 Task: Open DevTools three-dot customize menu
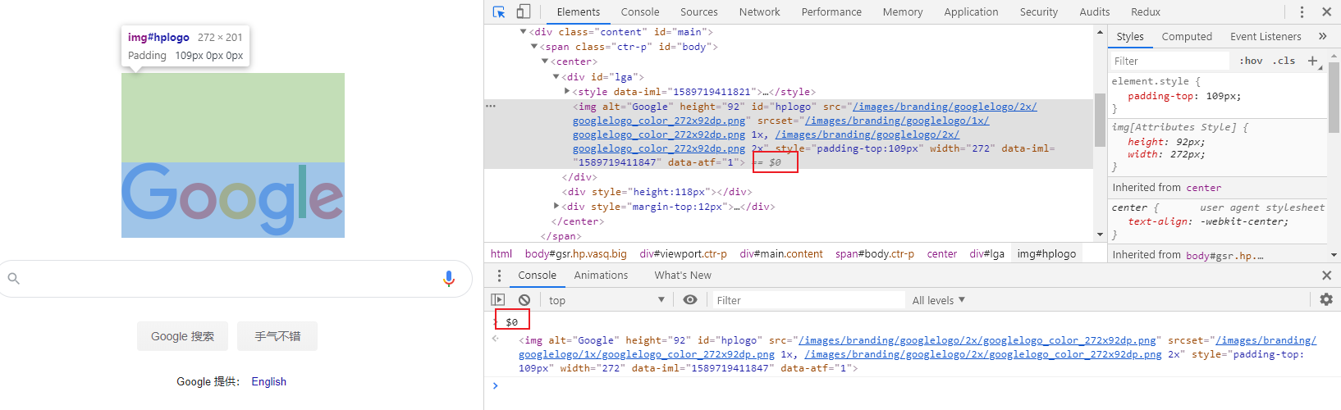pyautogui.click(x=1302, y=11)
